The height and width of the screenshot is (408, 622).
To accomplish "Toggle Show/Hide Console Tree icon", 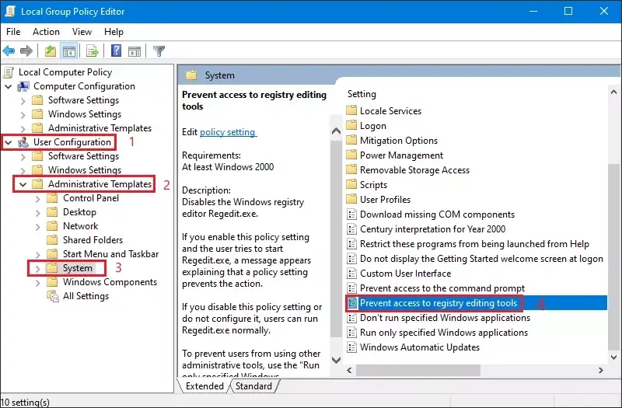I will point(69,51).
